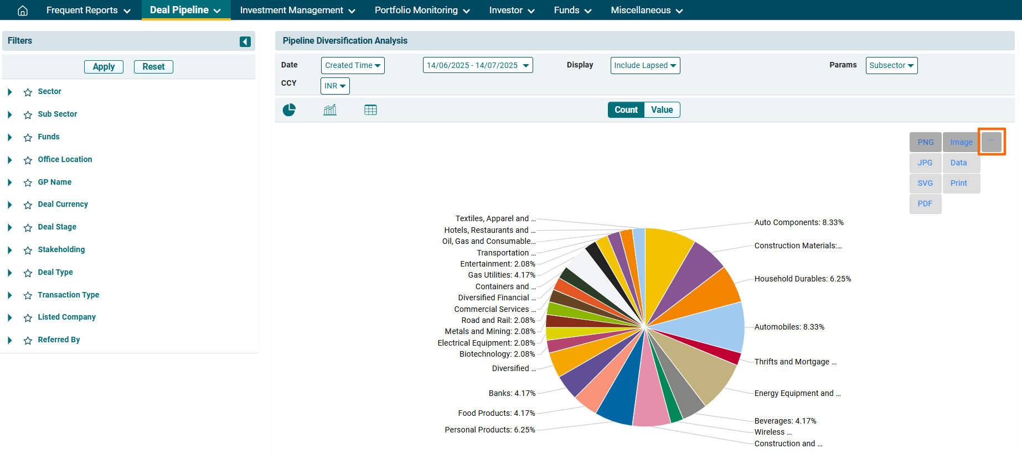
Task: Open the Subsector params dropdown
Action: [x=891, y=65]
